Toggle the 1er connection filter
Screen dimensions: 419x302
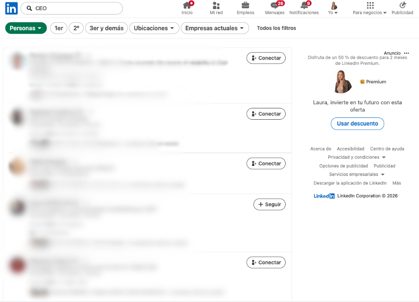(58, 28)
